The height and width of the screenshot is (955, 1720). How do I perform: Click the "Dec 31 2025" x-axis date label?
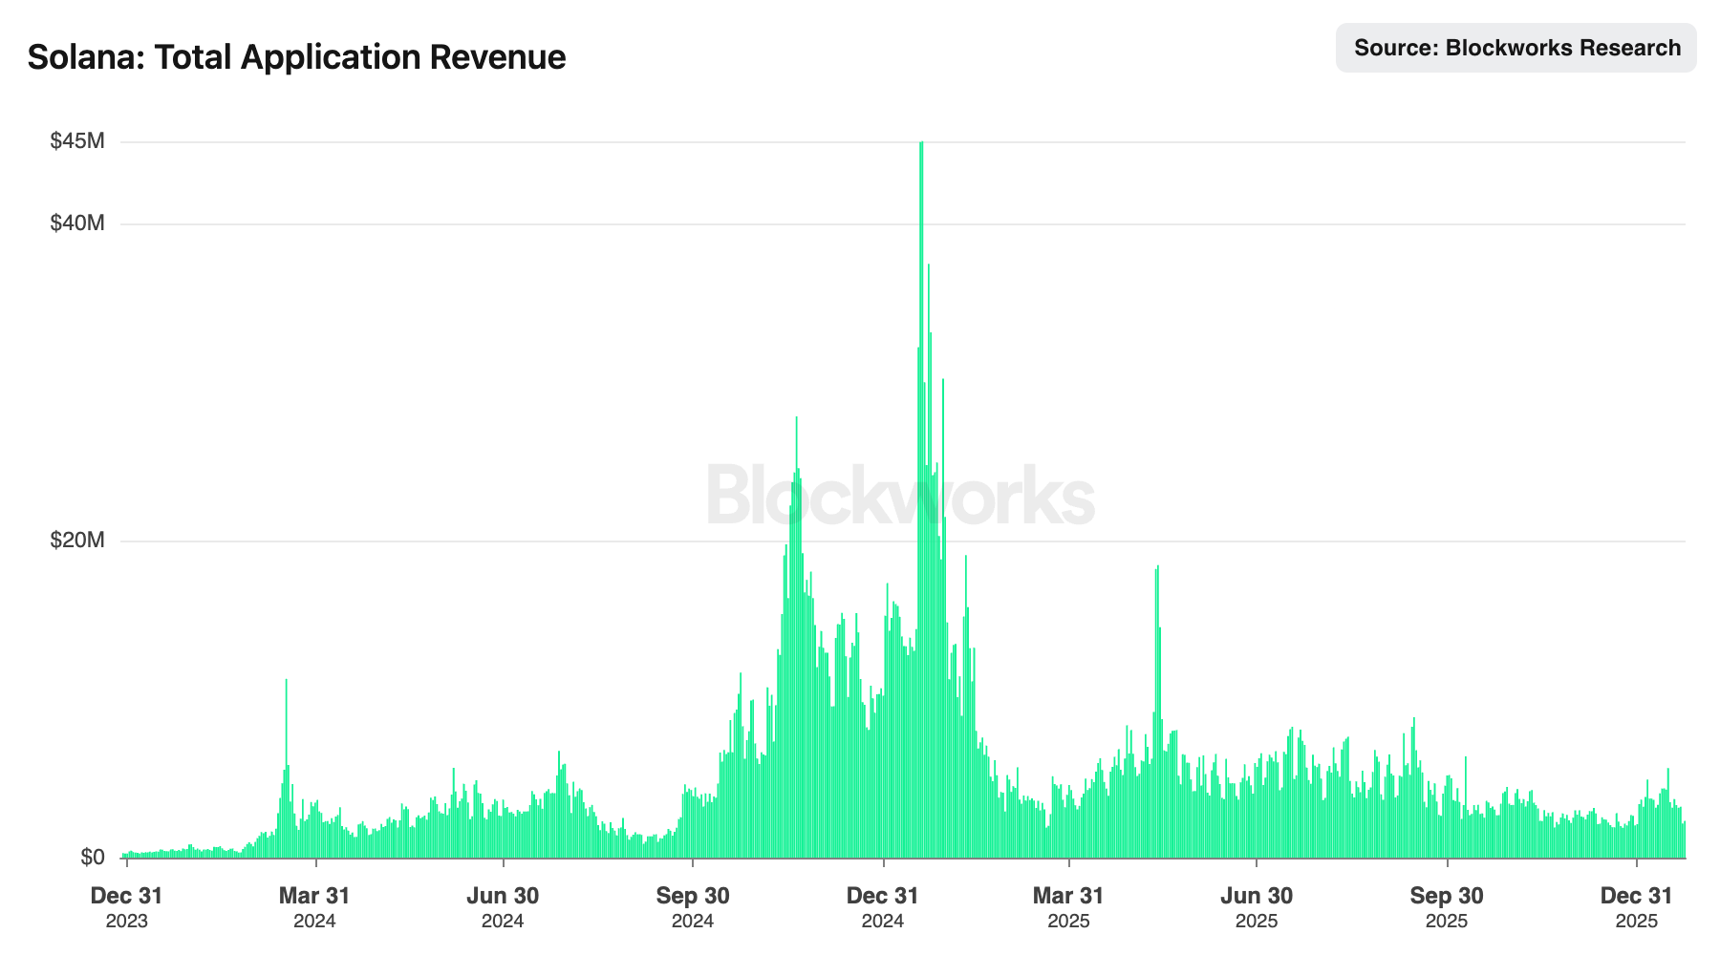[1637, 907]
